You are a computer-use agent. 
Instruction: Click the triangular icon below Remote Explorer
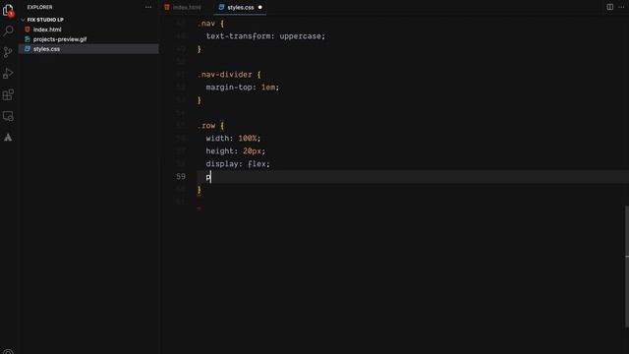[x=8, y=138]
